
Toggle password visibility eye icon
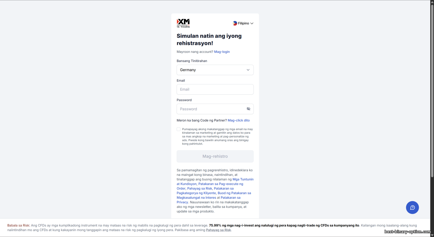[x=248, y=109]
